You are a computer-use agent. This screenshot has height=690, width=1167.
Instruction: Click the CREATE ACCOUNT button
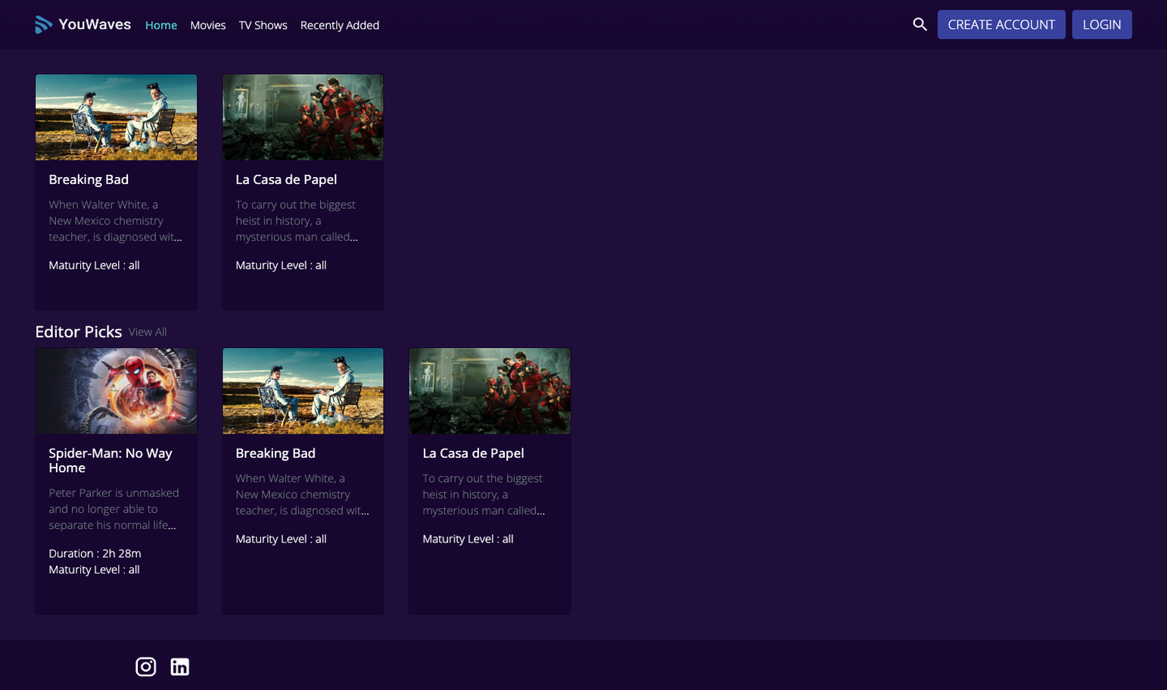point(1001,24)
